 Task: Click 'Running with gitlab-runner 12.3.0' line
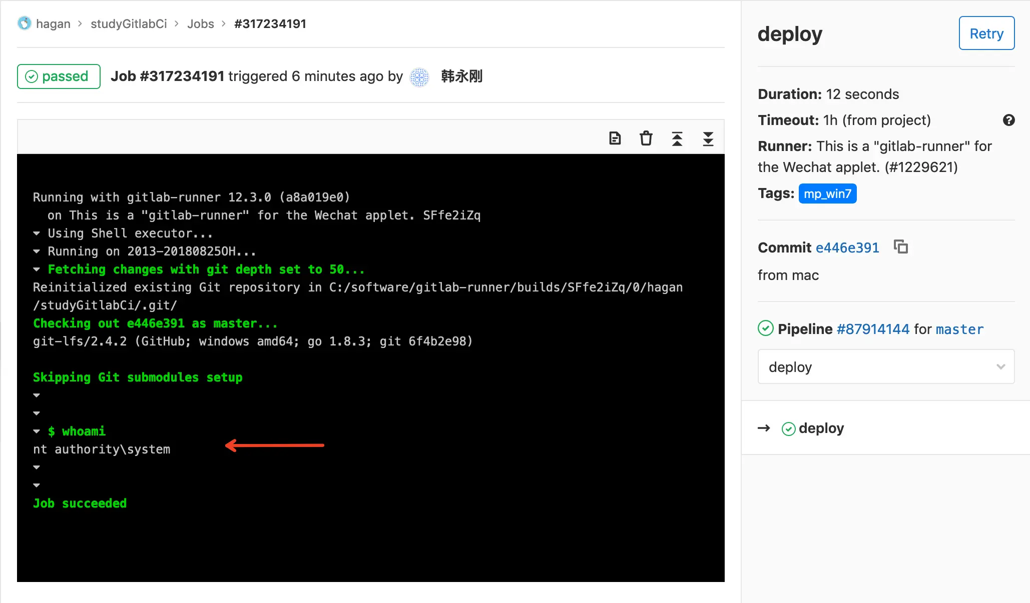tap(191, 197)
